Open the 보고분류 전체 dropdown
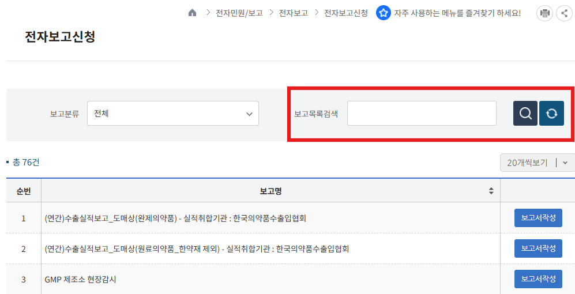Image resolution: width=575 pixels, height=294 pixels. tap(173, 114)
